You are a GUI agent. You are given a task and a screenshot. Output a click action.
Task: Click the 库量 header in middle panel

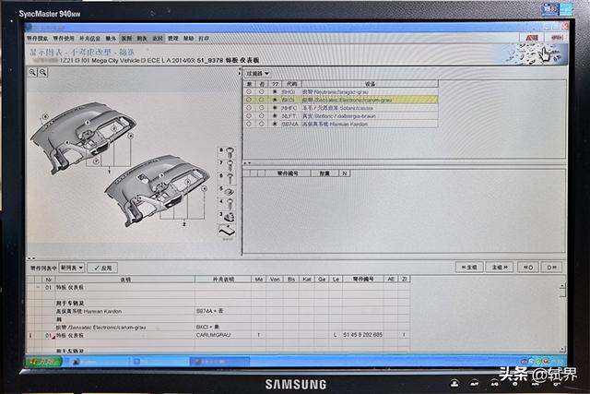[324, 173]
